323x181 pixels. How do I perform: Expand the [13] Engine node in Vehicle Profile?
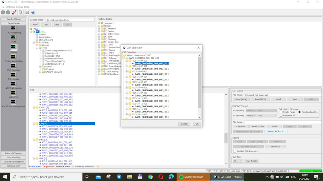[99, 50]
